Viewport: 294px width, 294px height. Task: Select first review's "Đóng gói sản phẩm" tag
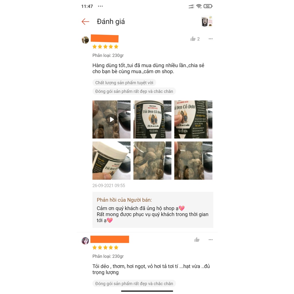[134, 91]
